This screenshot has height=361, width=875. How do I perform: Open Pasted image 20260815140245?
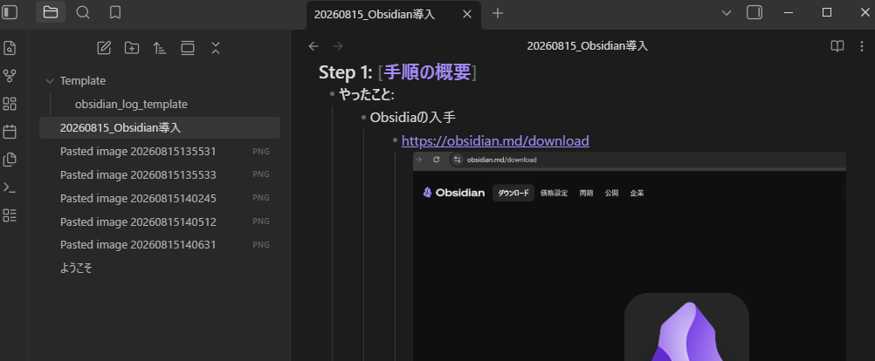click(x=160, y=198)
